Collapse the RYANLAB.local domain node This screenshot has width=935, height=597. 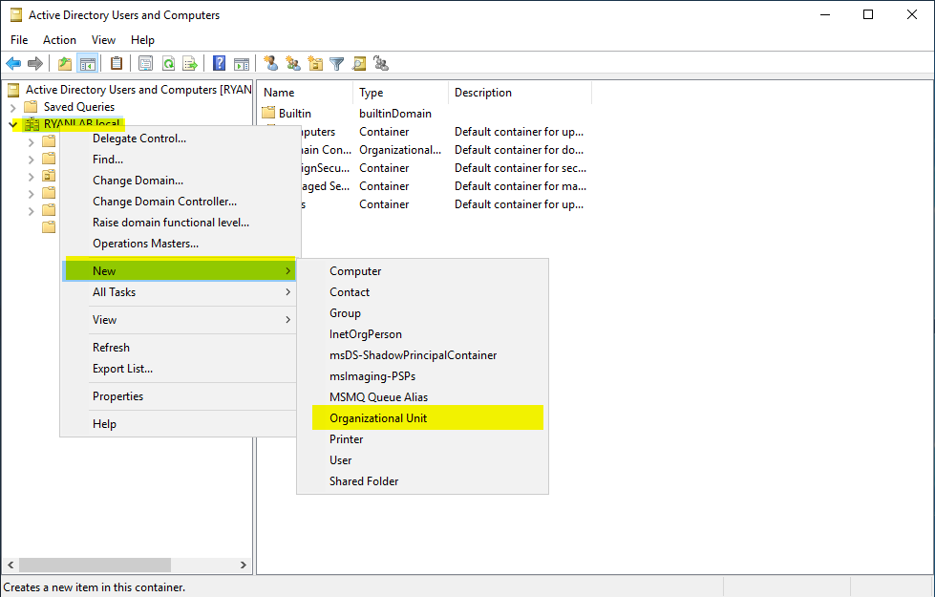coord(12,124)
